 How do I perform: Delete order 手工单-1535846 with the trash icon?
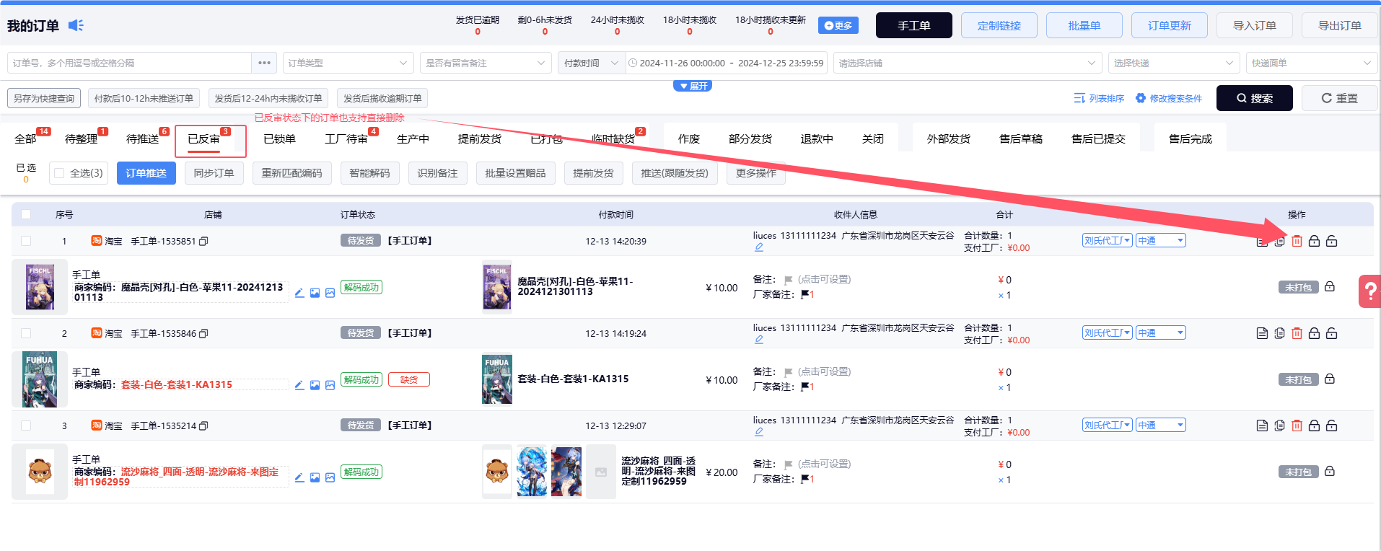coord(1297,333)
